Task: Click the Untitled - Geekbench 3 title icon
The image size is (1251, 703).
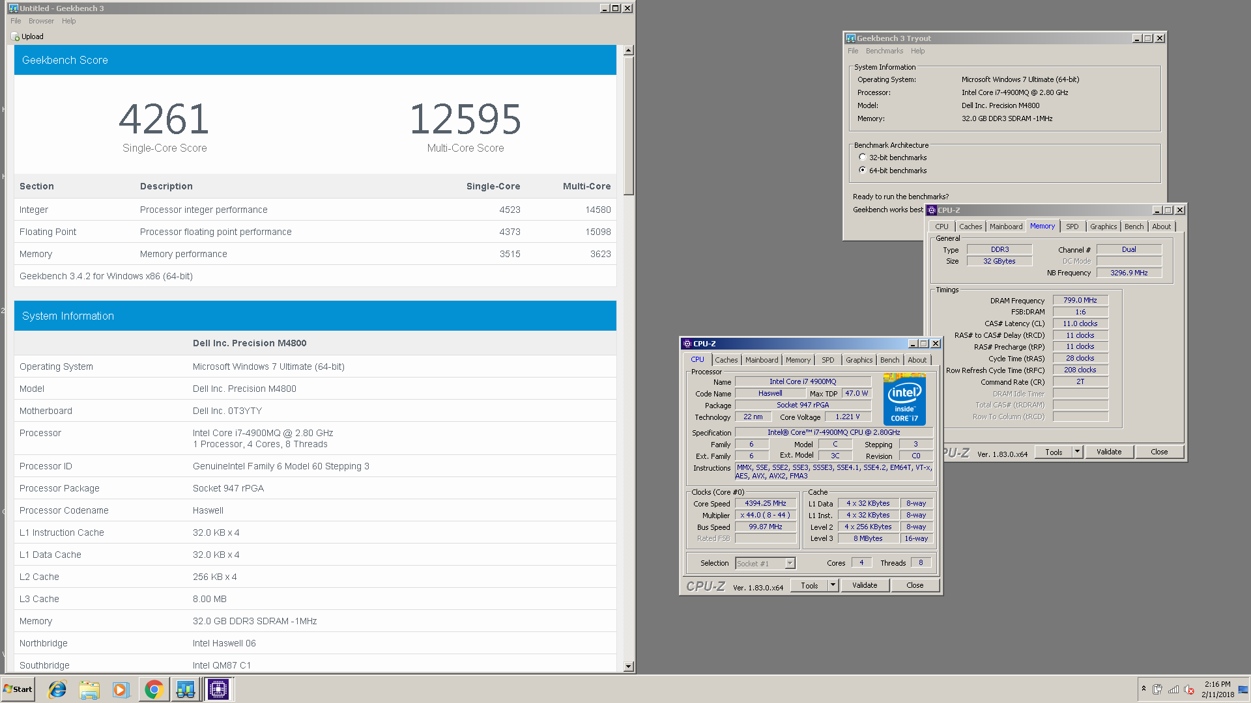Action: coord(14,8)
